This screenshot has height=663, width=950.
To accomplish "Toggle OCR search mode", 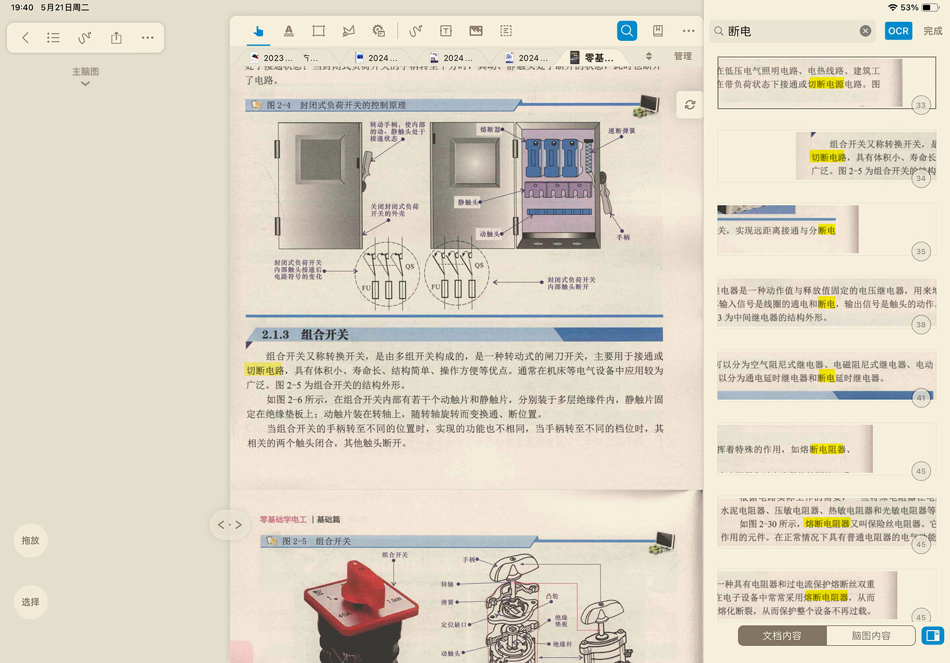I will point(899,31).
